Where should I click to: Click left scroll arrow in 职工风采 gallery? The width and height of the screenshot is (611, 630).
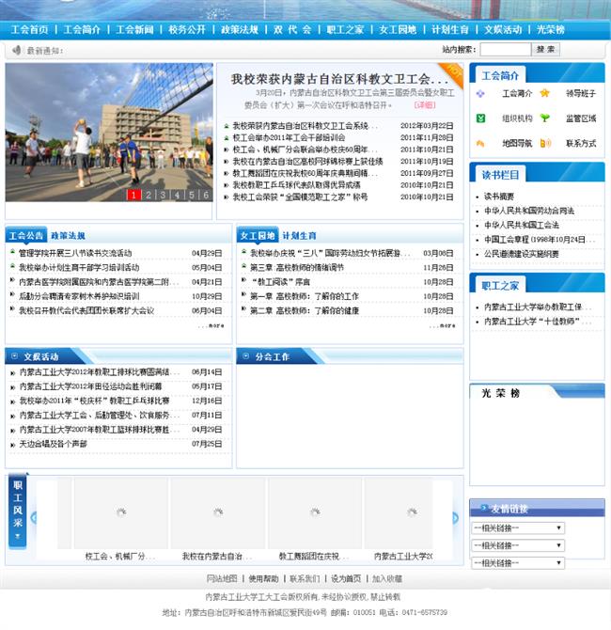pyautogui.click(x=33, y=517)
